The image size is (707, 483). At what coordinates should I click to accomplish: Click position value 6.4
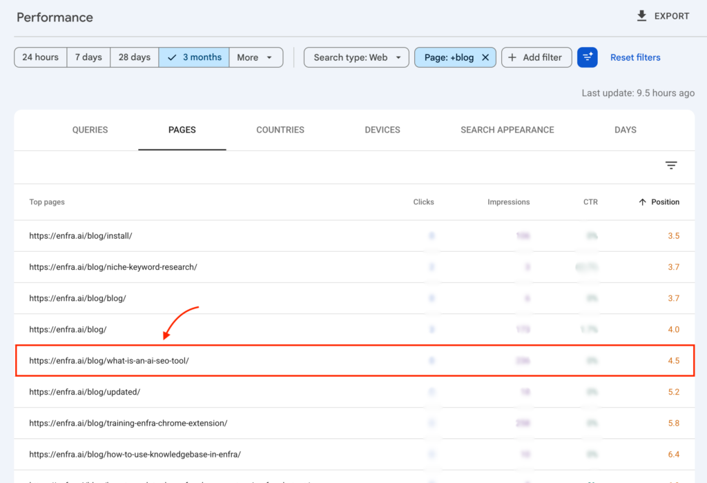(674, 454)
